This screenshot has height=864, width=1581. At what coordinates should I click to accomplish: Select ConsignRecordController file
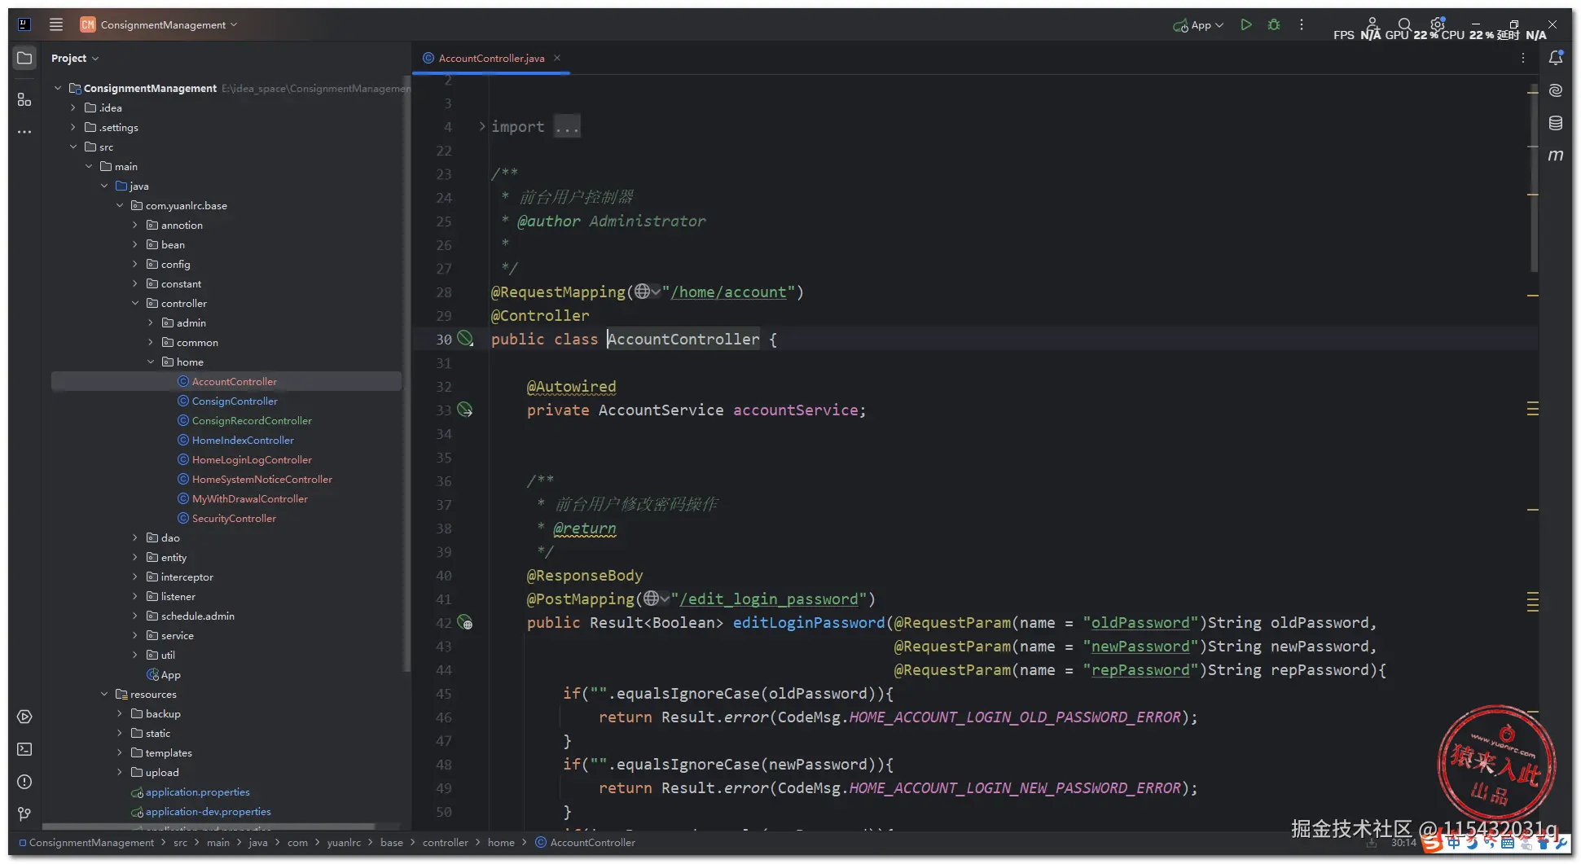pos(252,420)
